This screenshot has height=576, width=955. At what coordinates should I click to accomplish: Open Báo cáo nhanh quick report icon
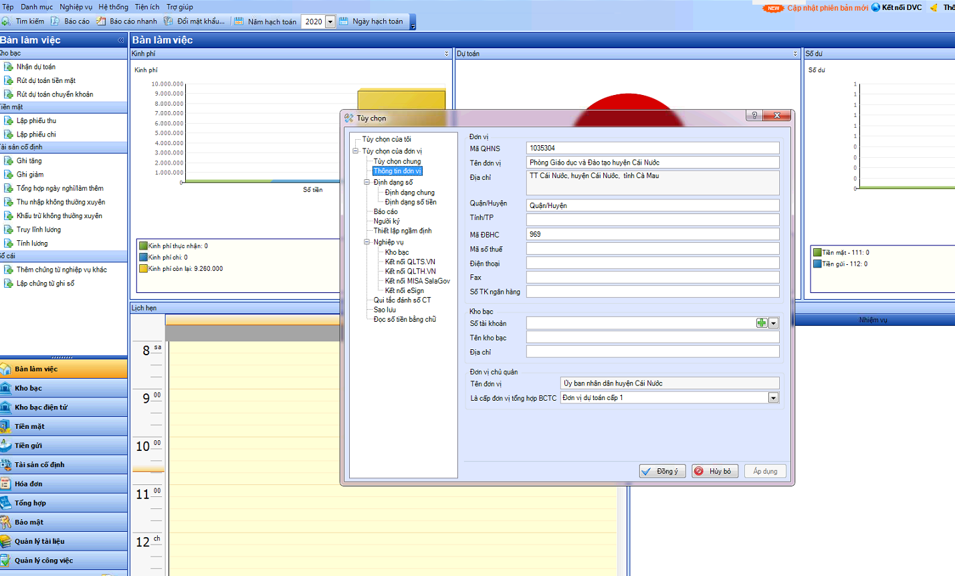click(x=101, y=21)
